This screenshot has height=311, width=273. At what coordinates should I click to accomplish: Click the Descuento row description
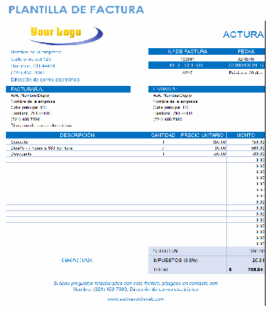(x=22, y=154)
